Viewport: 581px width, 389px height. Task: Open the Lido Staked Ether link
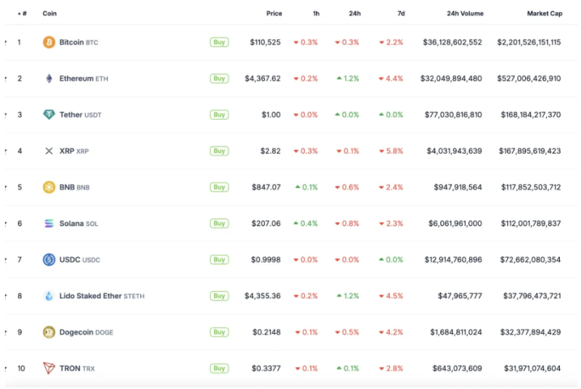[90, 296]
